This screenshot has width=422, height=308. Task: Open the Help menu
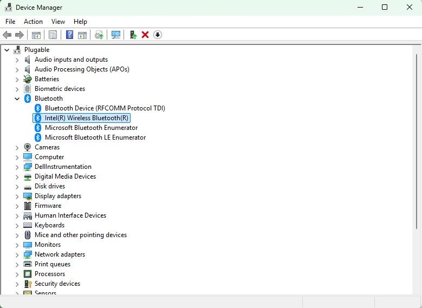coord(80,22)
